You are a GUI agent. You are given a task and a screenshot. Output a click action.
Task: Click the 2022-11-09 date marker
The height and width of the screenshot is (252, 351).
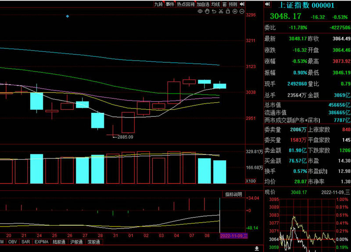coord(234,236)
